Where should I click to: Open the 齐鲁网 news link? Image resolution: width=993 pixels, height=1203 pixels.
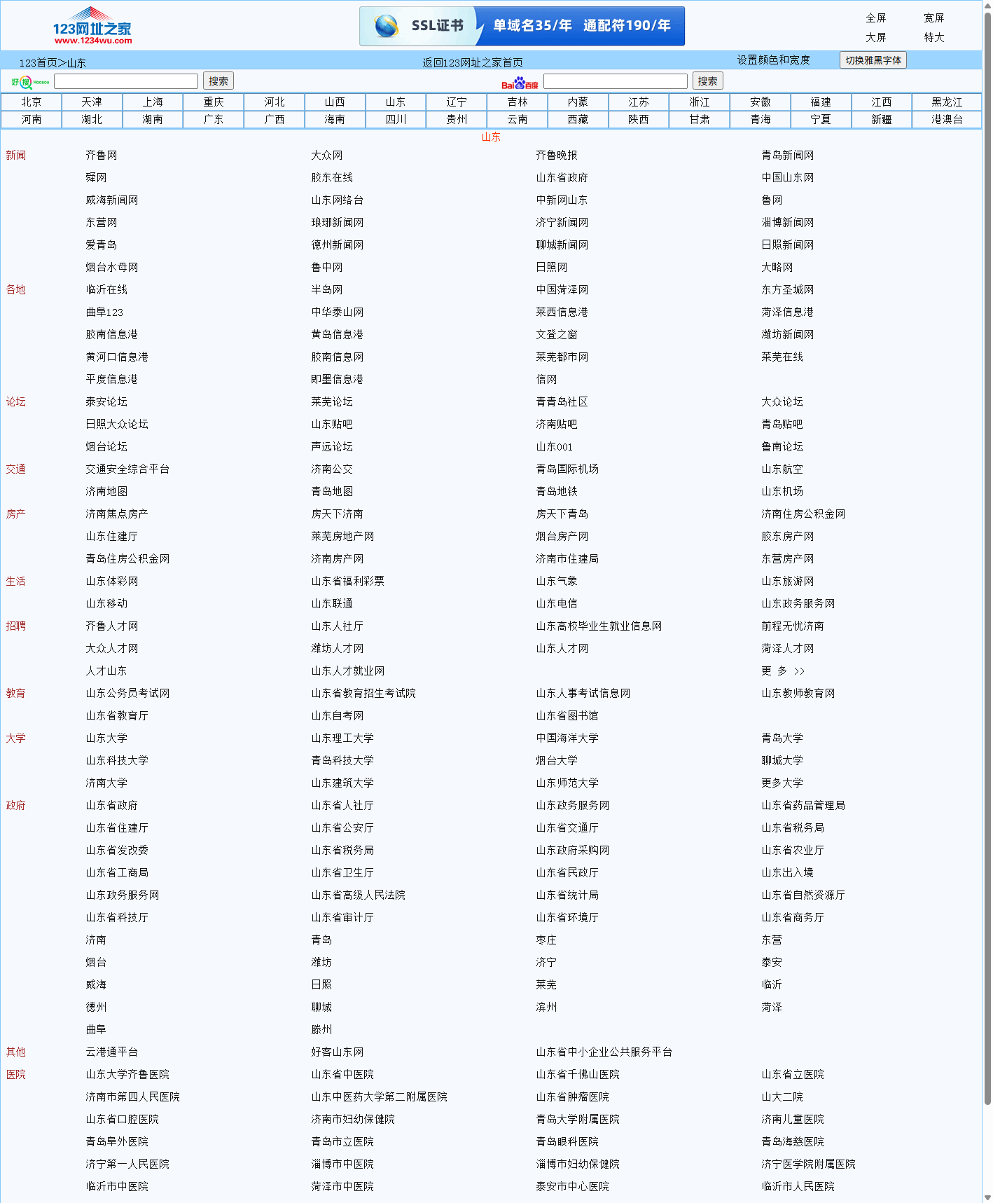(102, 156)
